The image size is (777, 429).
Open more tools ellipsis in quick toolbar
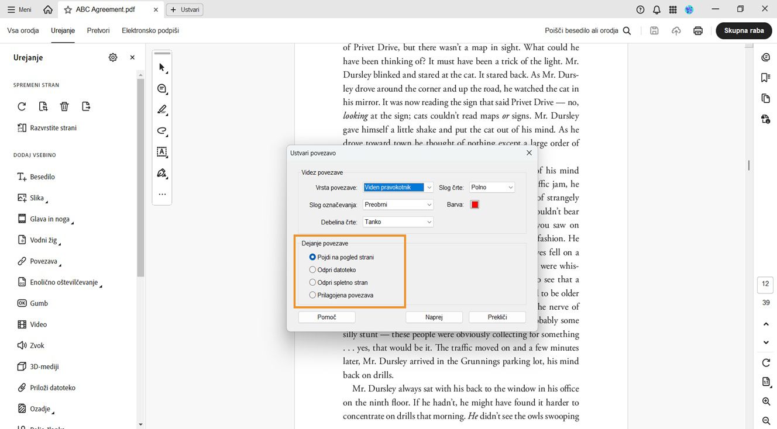162,194
